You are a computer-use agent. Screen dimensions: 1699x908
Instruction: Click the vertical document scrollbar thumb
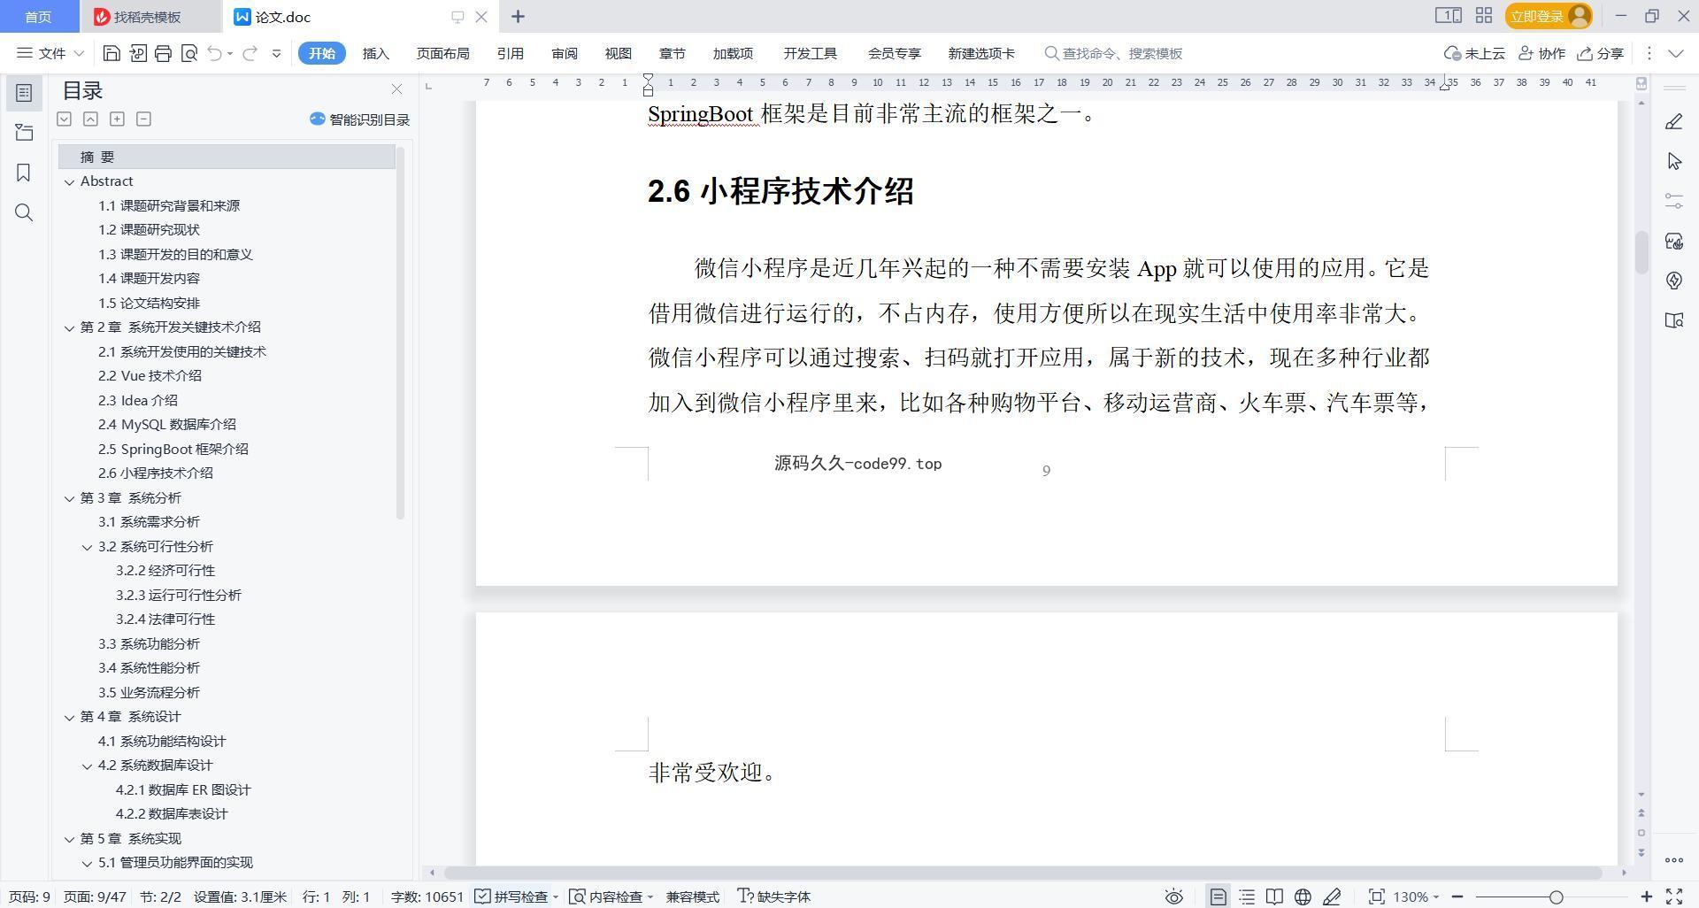[1641, 253]
